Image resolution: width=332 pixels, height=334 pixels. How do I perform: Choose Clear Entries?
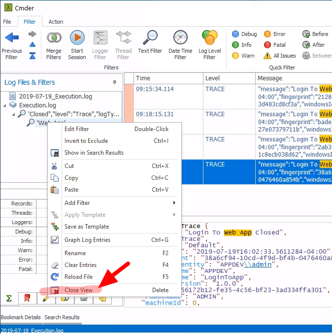(115, 265)
